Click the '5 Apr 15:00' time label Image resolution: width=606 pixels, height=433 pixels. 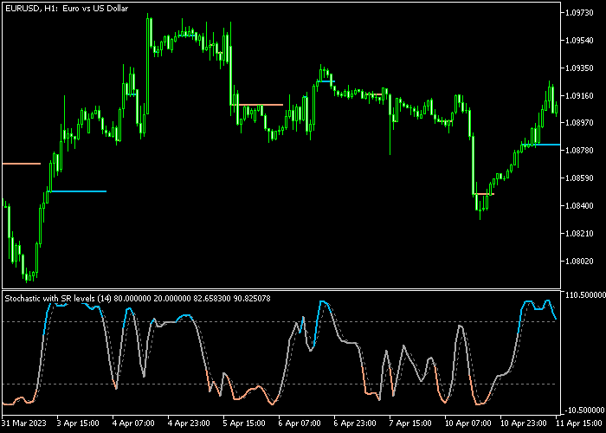tap(244, 423)
